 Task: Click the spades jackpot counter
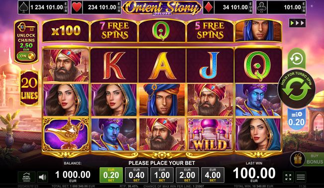tap(43, 7)
